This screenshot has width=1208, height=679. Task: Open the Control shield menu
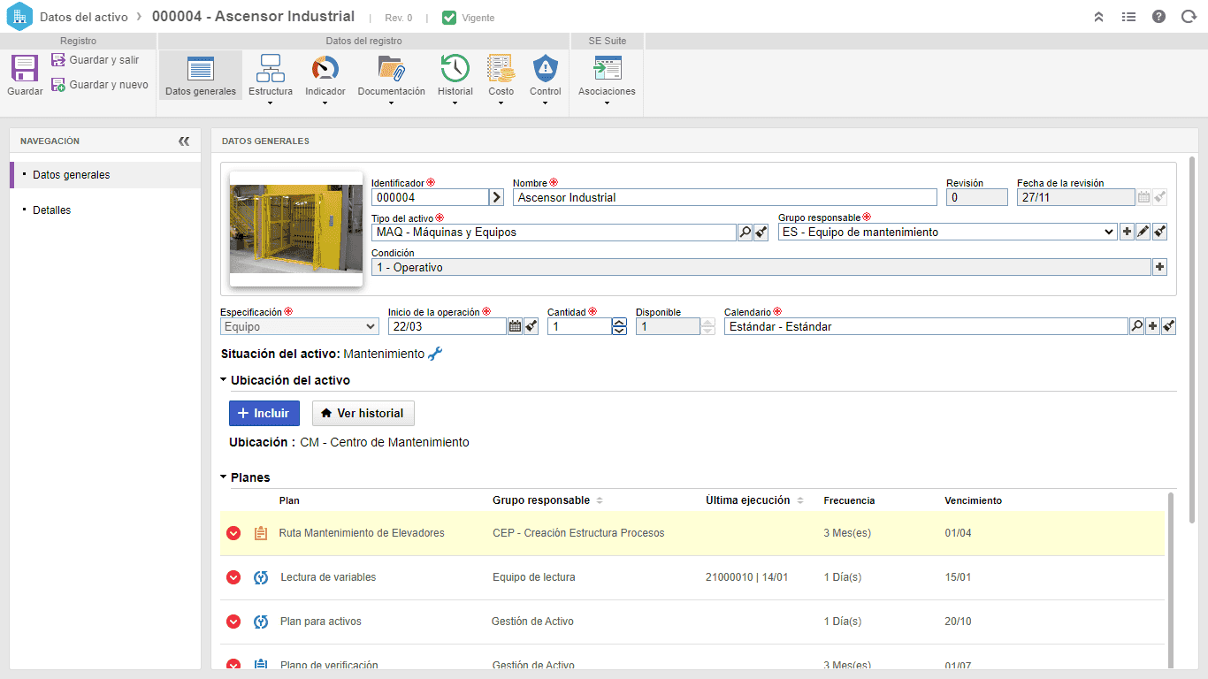[546, 79]
